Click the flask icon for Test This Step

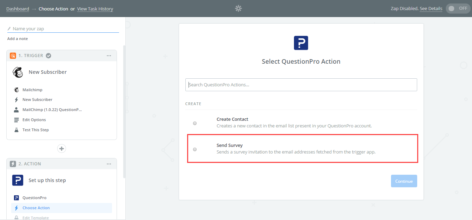point(16,130)
